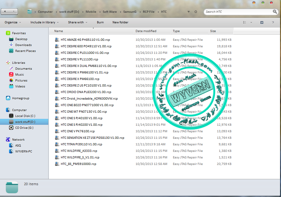Open Help question mark icon
The image size is (281, 197).
273,22
